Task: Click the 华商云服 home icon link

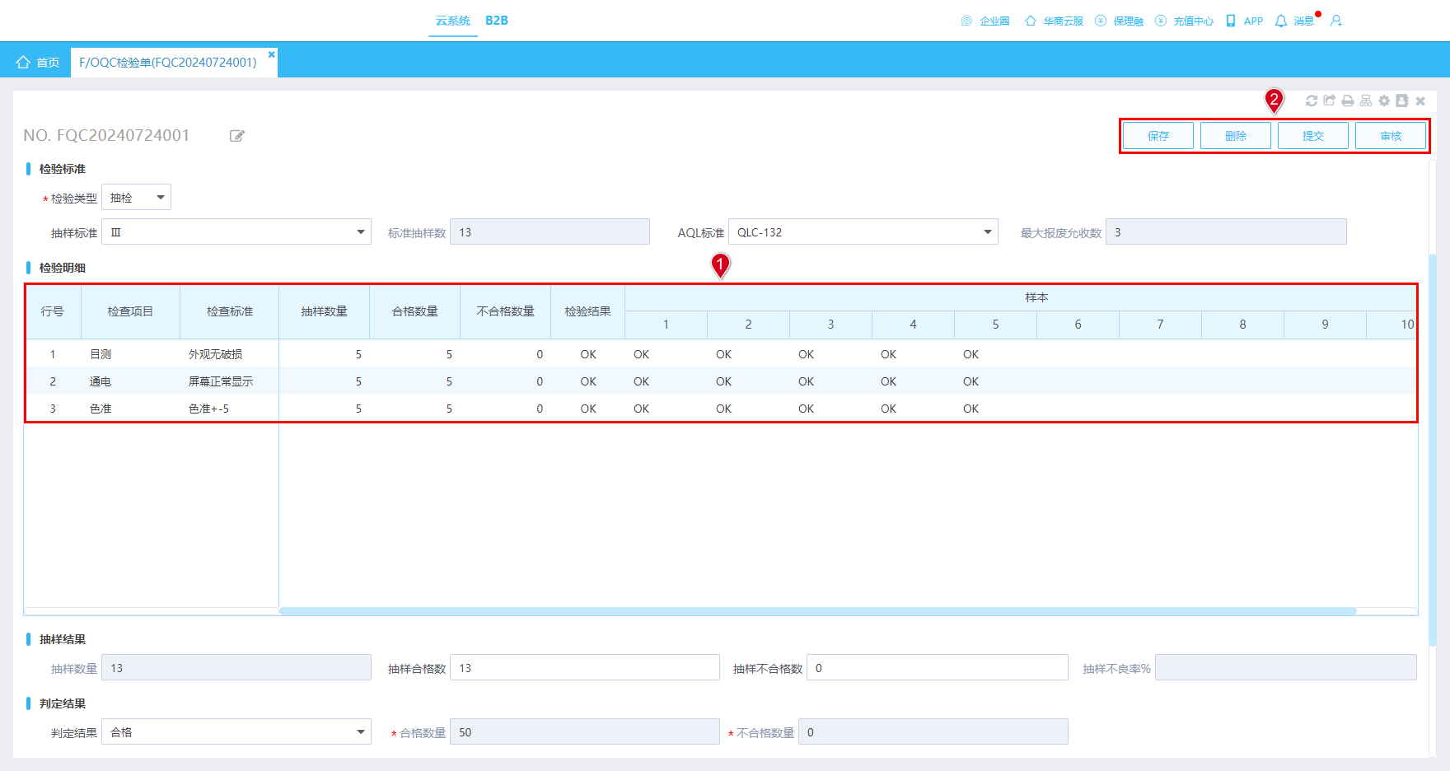Action: click(1030, 21)
